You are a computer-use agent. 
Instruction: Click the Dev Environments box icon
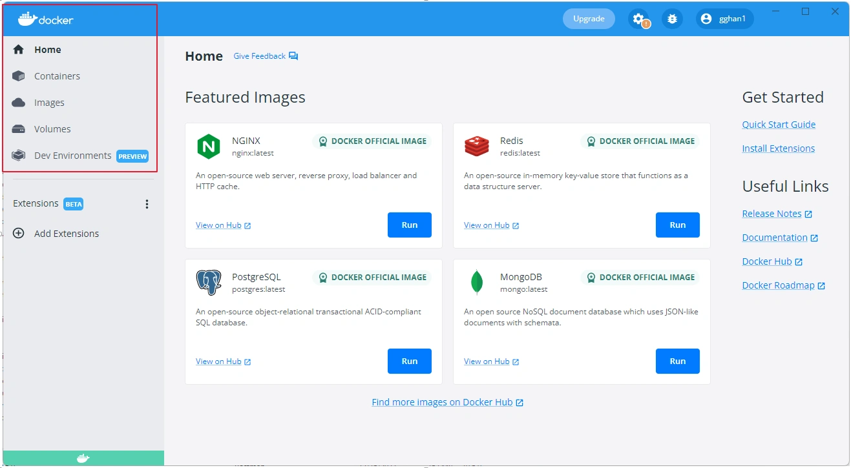point(19,156)
